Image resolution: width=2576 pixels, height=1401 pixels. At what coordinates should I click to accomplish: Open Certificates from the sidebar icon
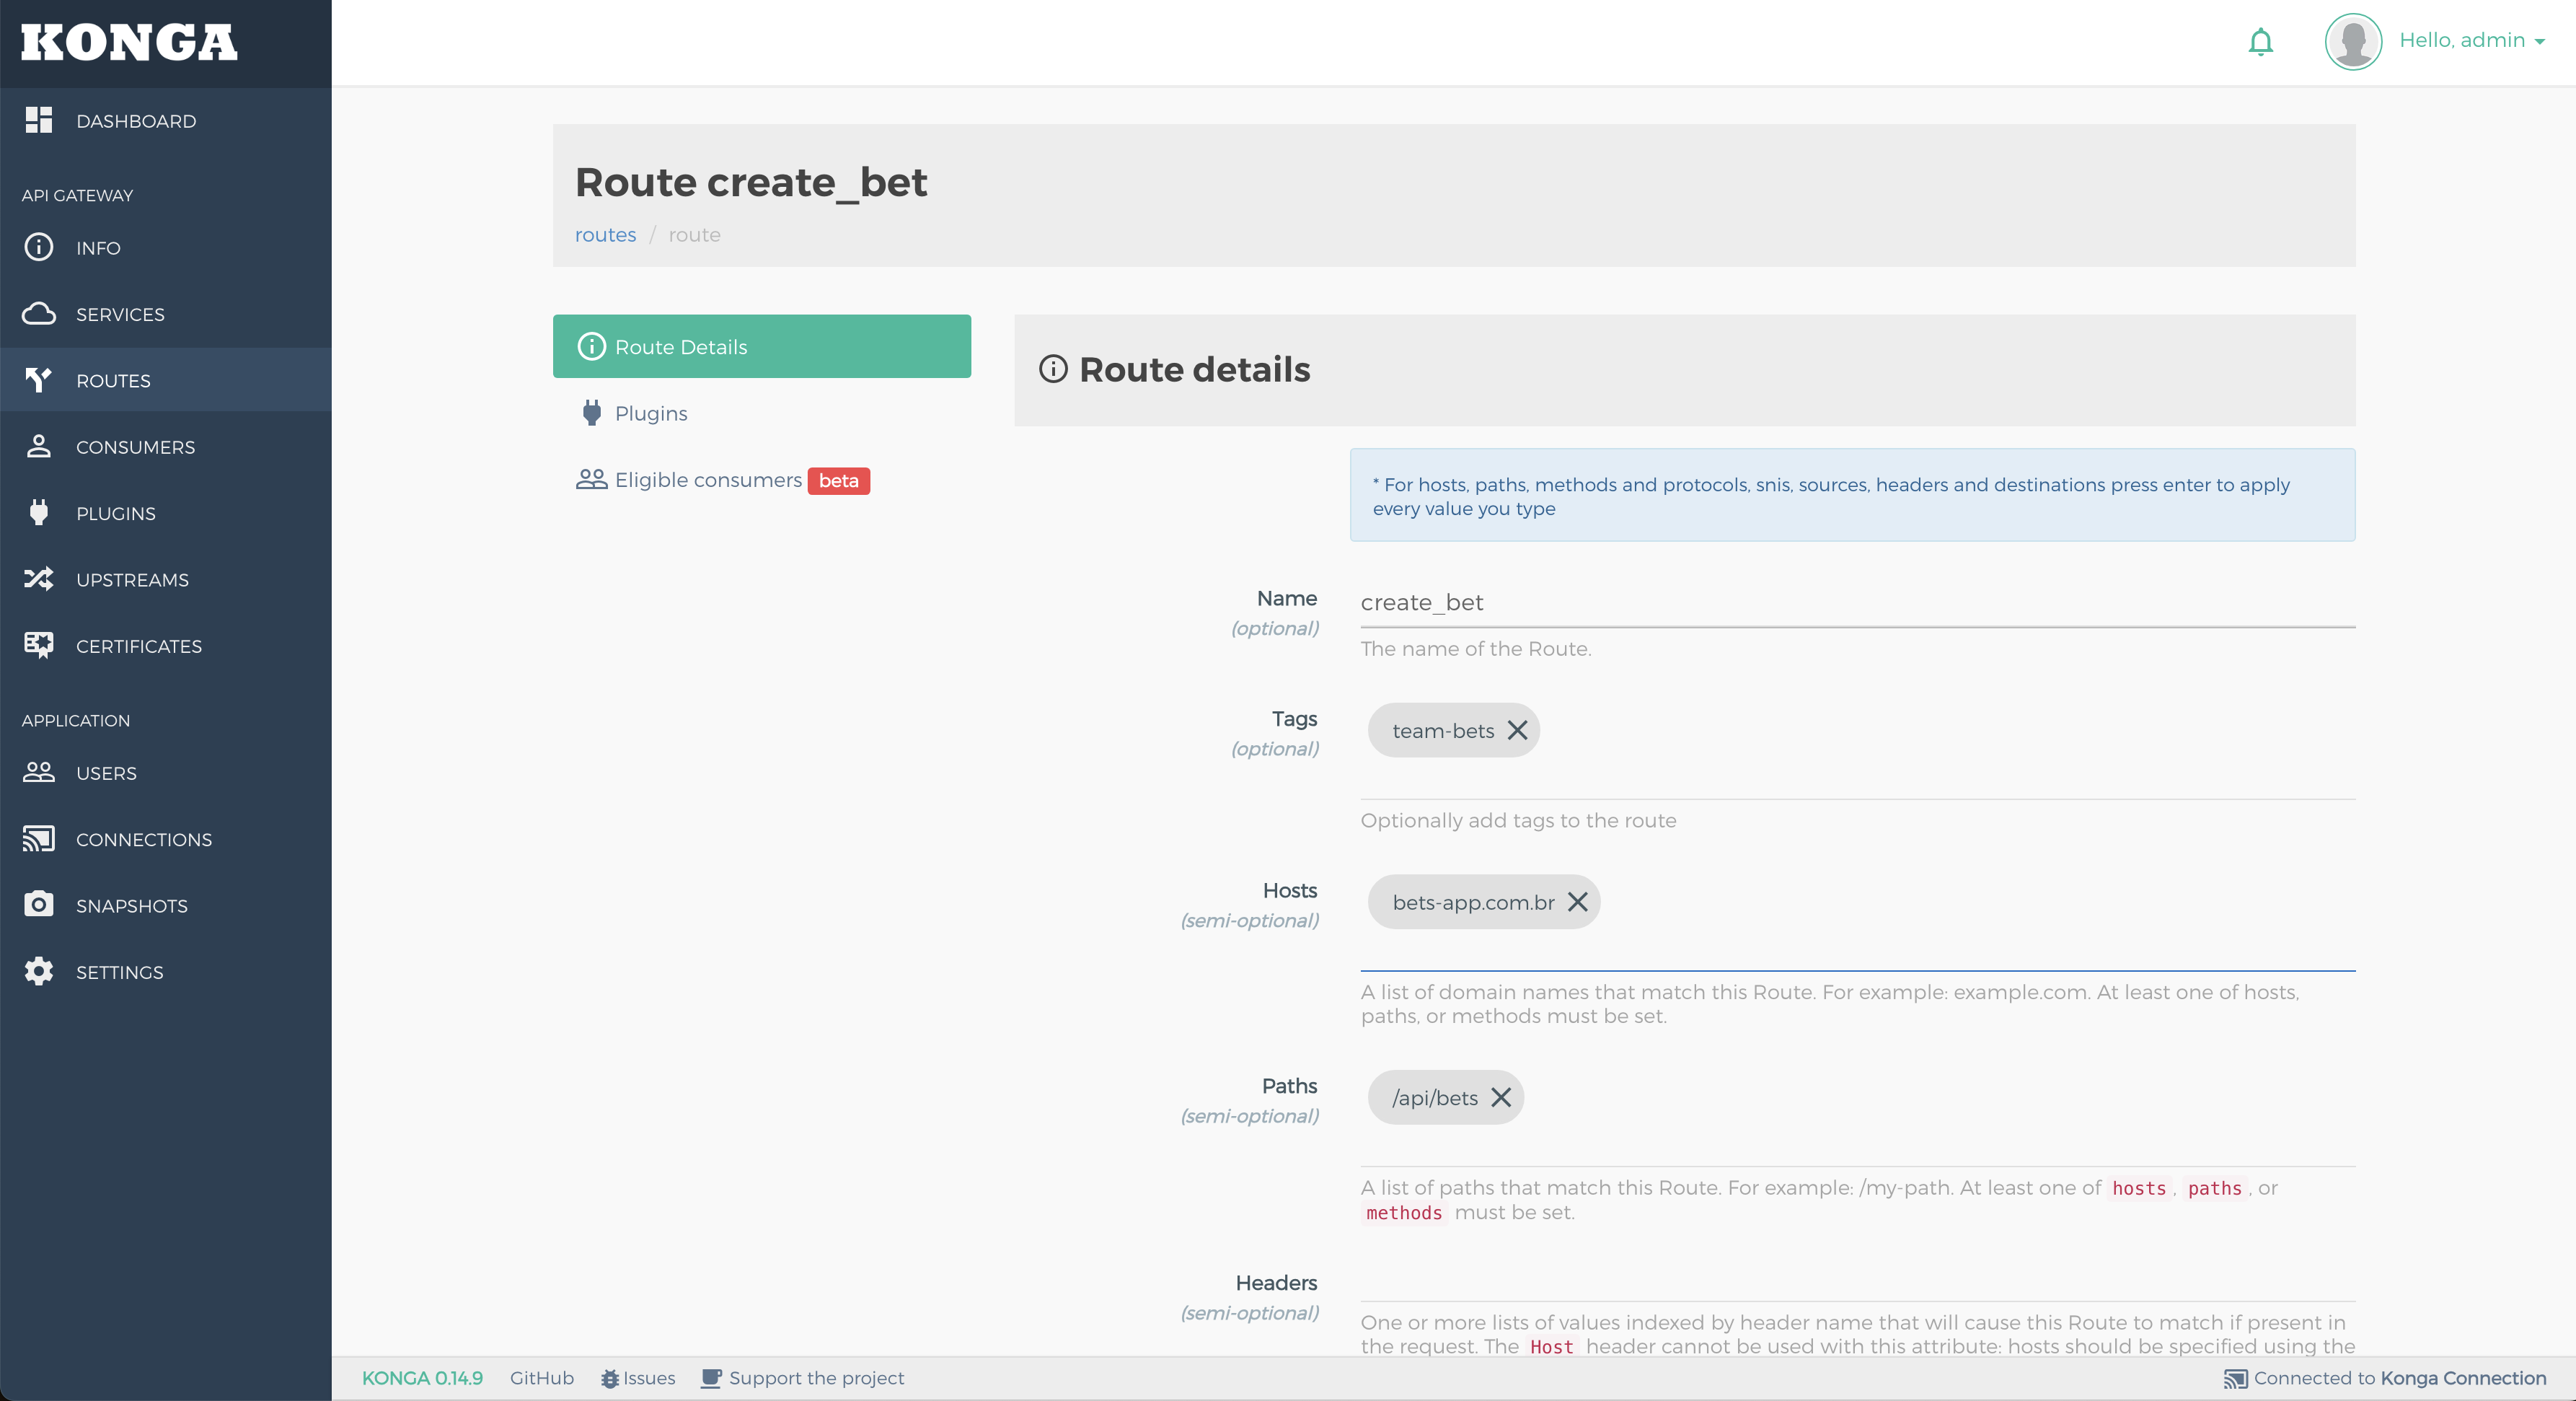(x=39, y=645)
